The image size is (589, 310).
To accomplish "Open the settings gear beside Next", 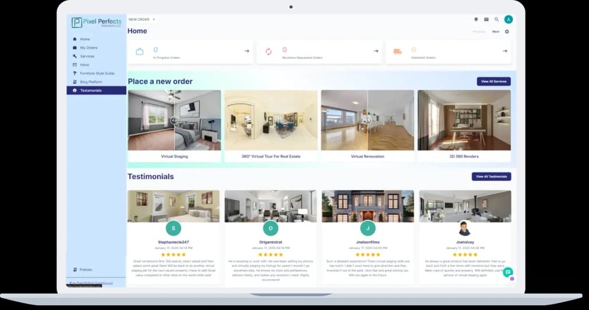I will click(507, 31).
